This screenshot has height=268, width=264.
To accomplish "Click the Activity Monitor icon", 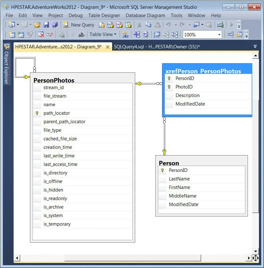I will pyautogui.click(x=220, y=25).
